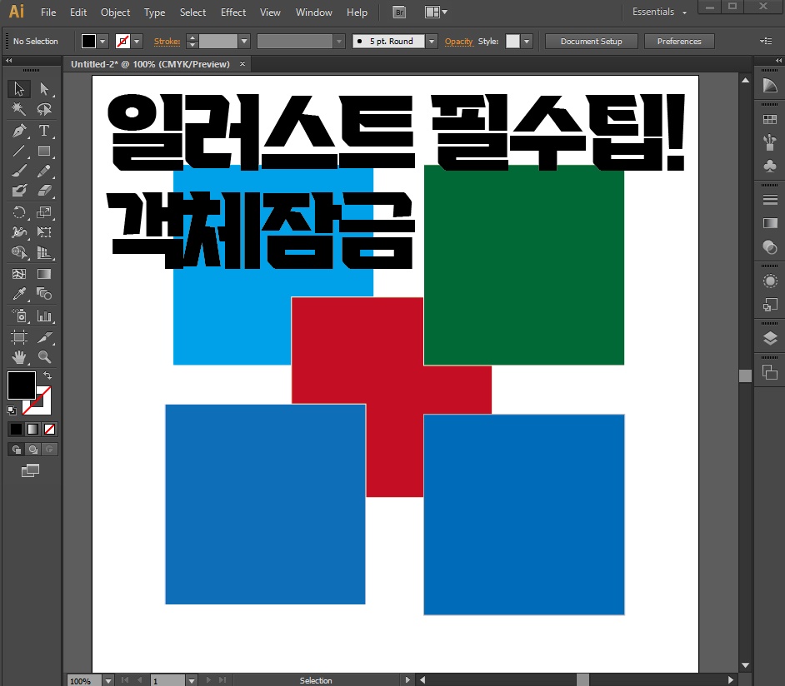Open artboard navigation dropdown
Screen dimensions: 785x686
point(192,680)
